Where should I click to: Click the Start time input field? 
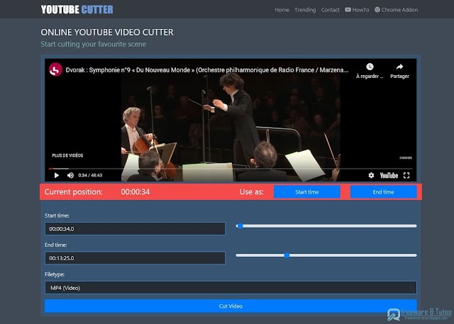click(135, 229)
